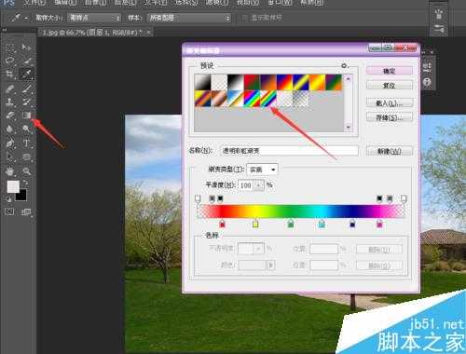The height and width of the screenshot is (354, 466).
Task: Open the 渐变类型 dropdown
Action: (262, 170)
